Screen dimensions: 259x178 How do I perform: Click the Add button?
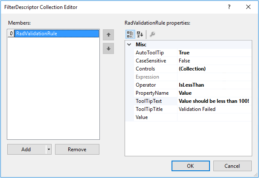pyautogui.click(x=26, y=150)
